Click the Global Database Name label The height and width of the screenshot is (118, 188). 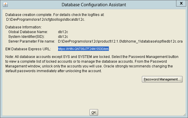point(28,32)
